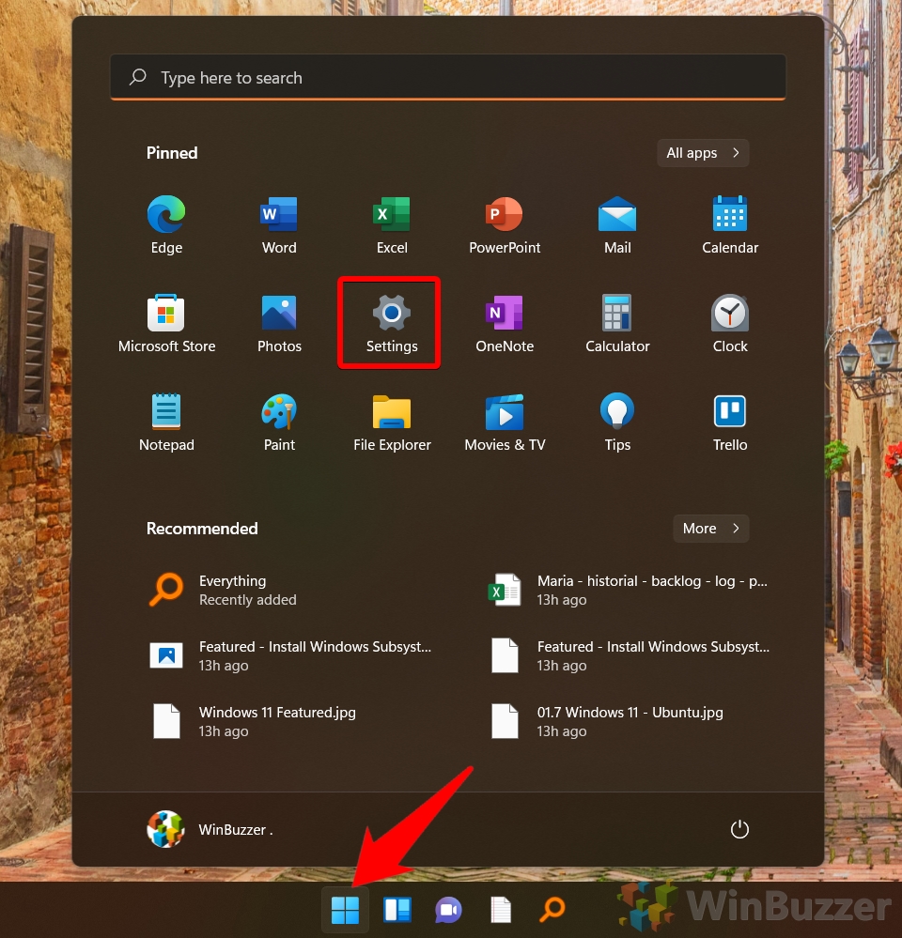Screen dimensions: 902x938
Task: Launch Notepad from pinned apps
Action: coord(166,423)
